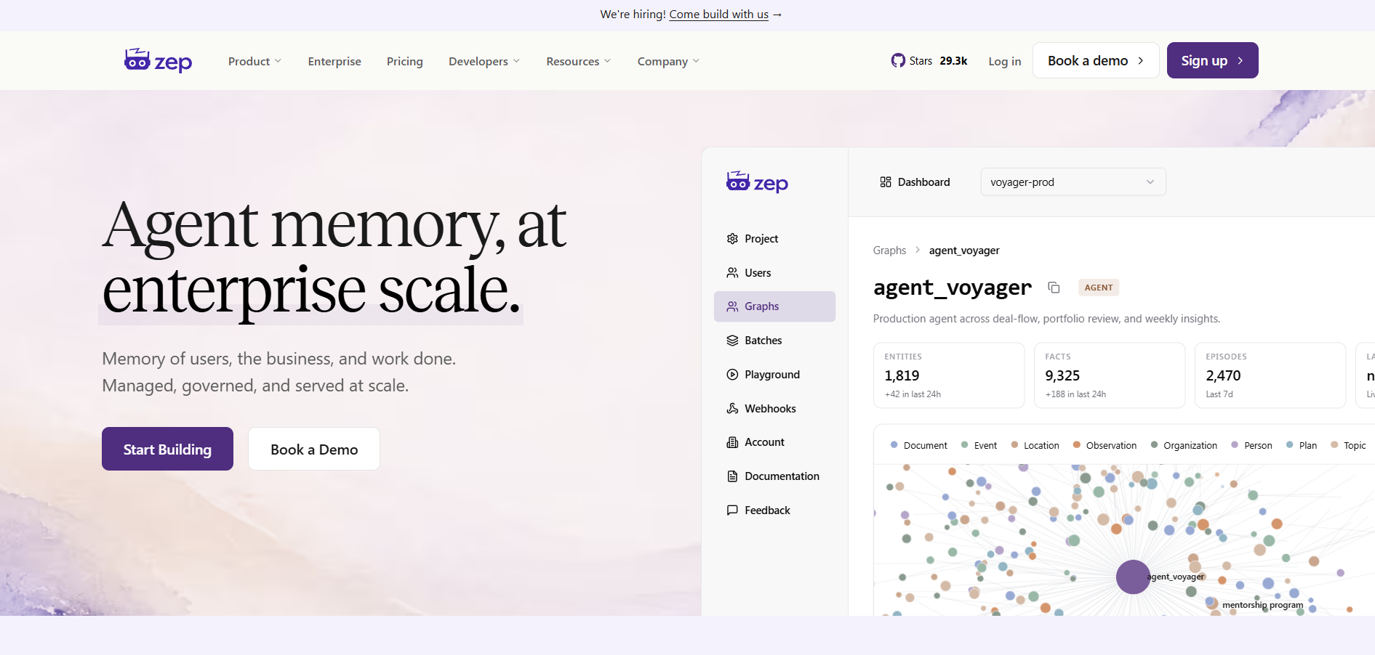Select Documentation in dashboard sidebar

(774, 476)
